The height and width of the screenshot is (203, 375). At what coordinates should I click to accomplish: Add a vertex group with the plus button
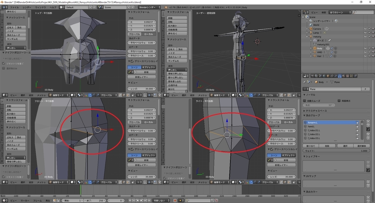[x=368, y=121]
